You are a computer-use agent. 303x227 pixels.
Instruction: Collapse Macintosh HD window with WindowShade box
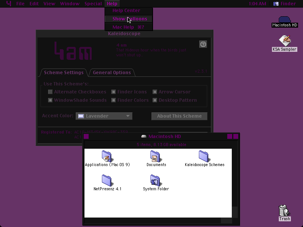pos(236,137)
